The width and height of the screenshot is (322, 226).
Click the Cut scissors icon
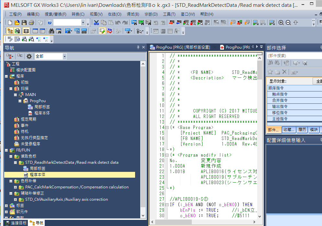(x=96, y=22)
